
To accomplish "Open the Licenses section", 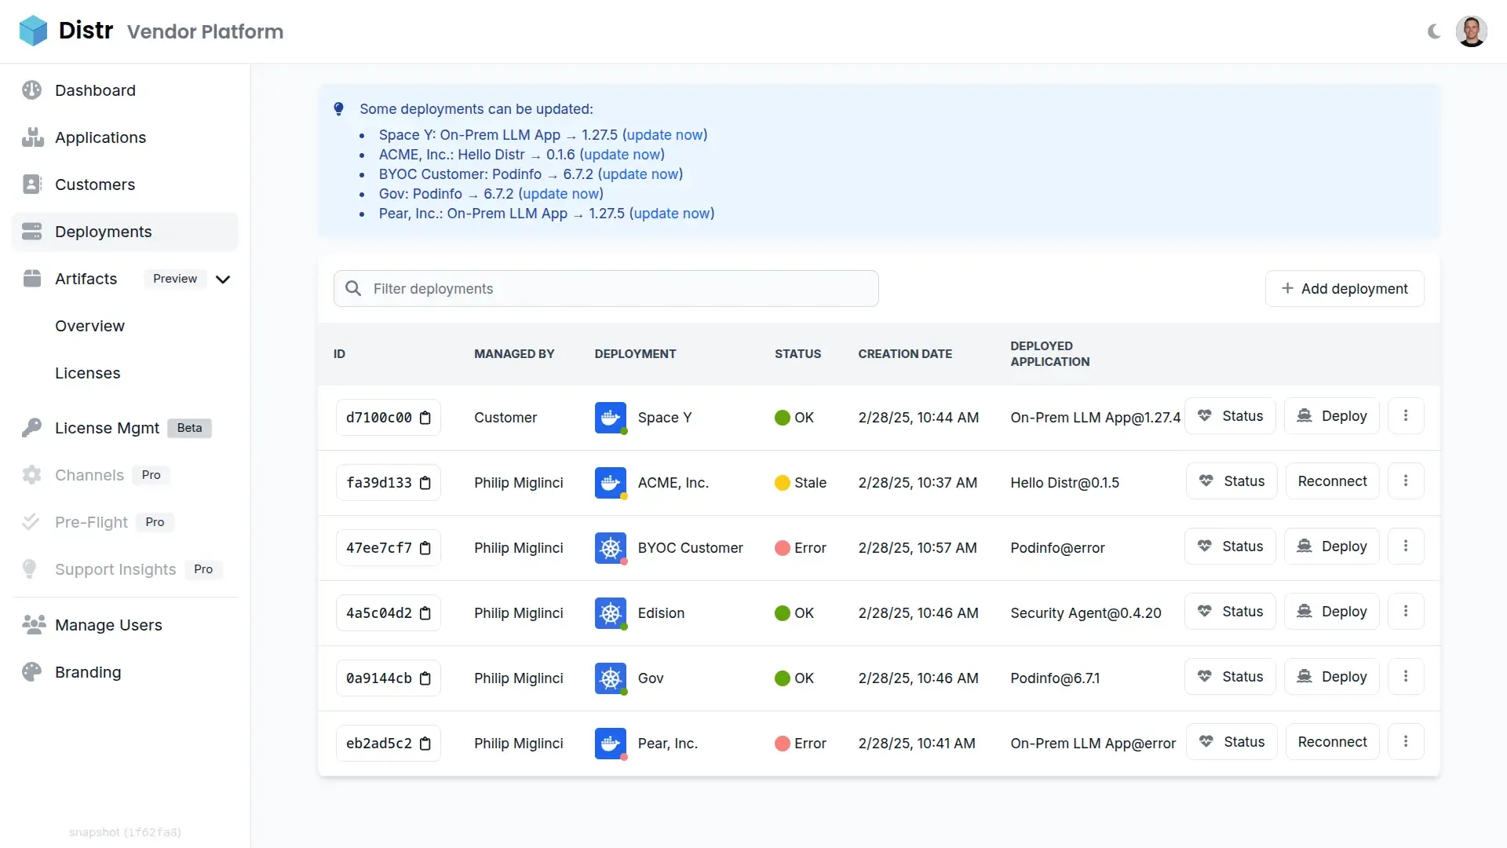I will (x=87, y=373).
